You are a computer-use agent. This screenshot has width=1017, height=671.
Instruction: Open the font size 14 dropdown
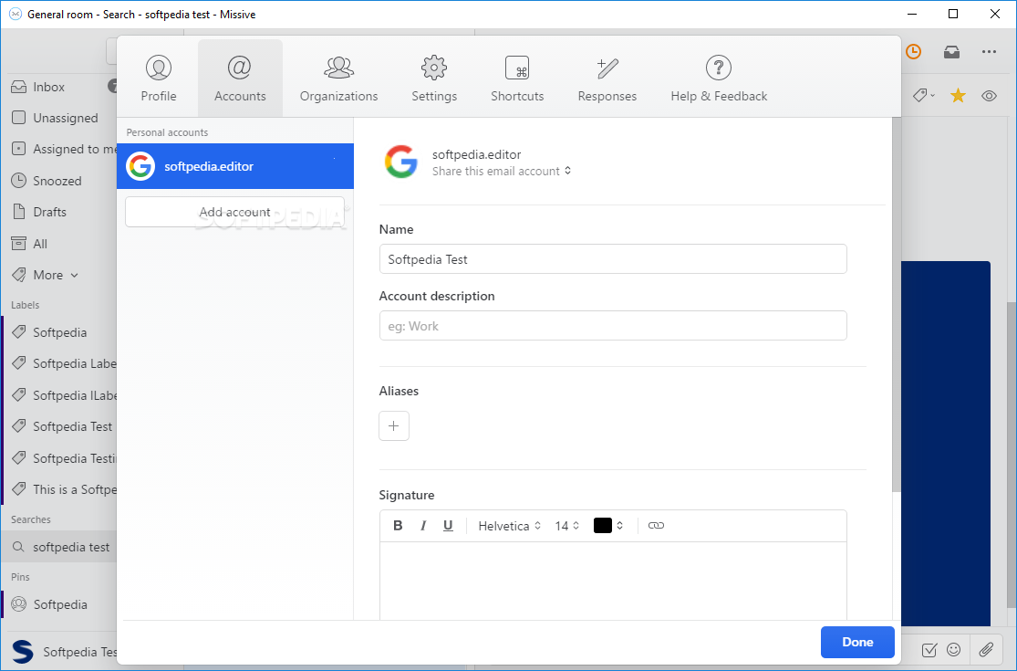click(566, 526)
